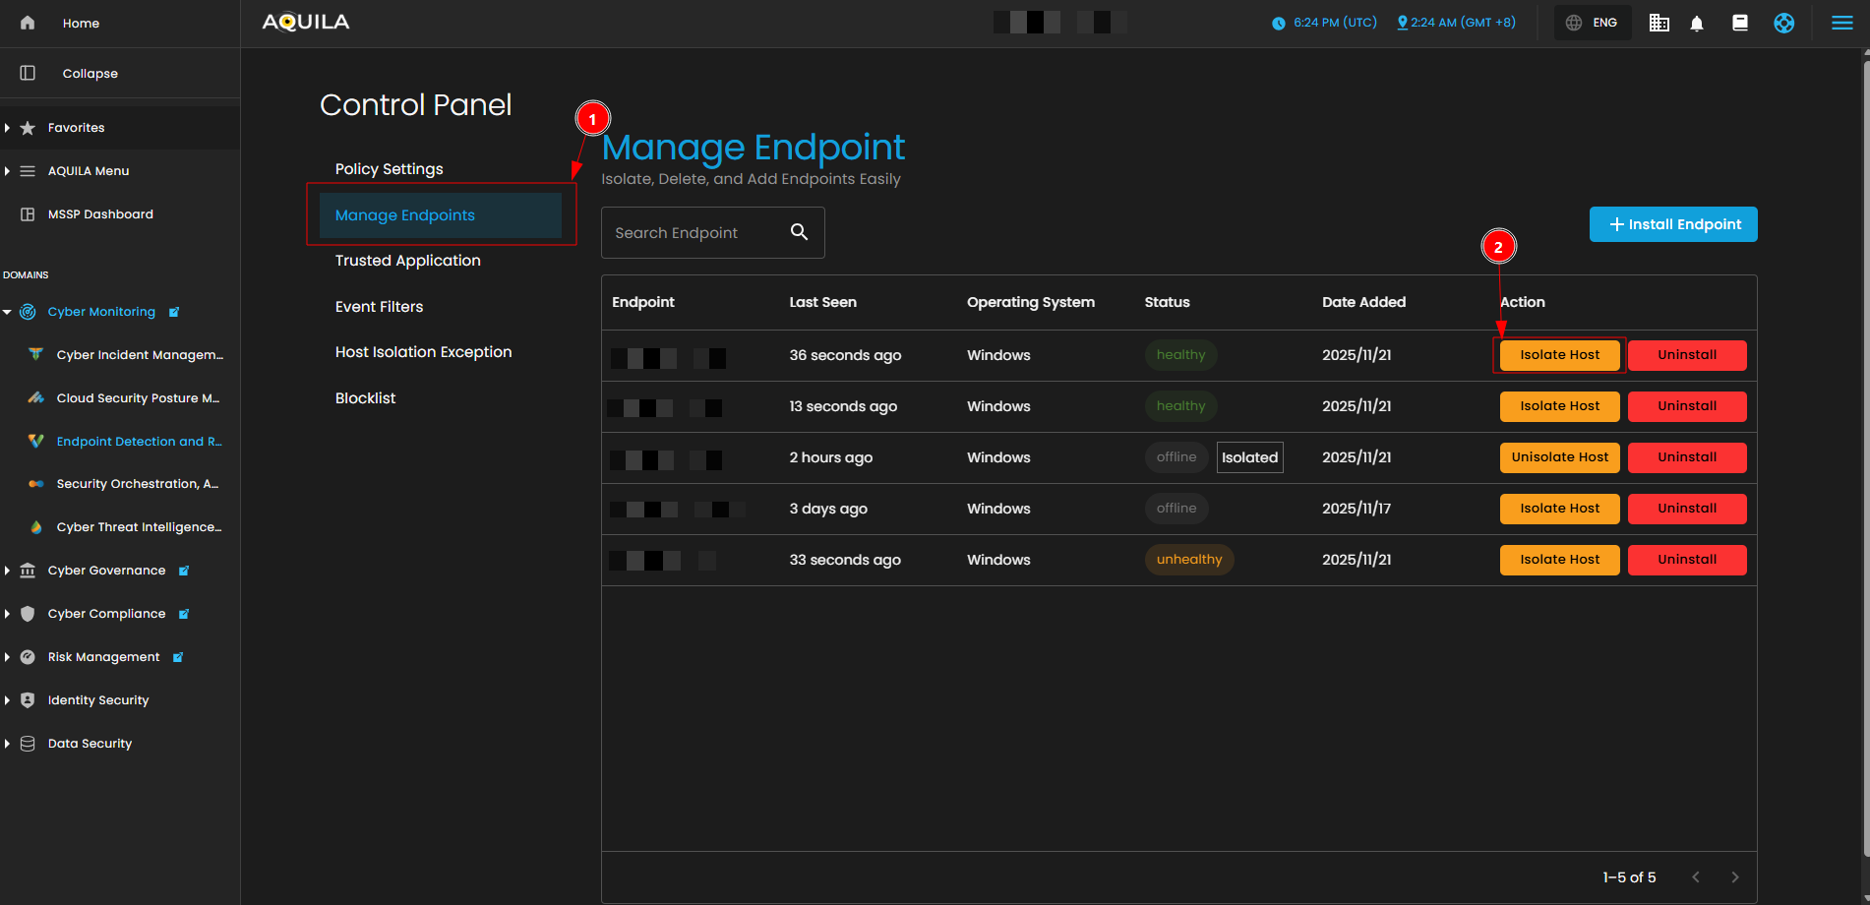Click the search magnifier icon
Viewport: 1870px width, 905px height.
tap(799, 232)
